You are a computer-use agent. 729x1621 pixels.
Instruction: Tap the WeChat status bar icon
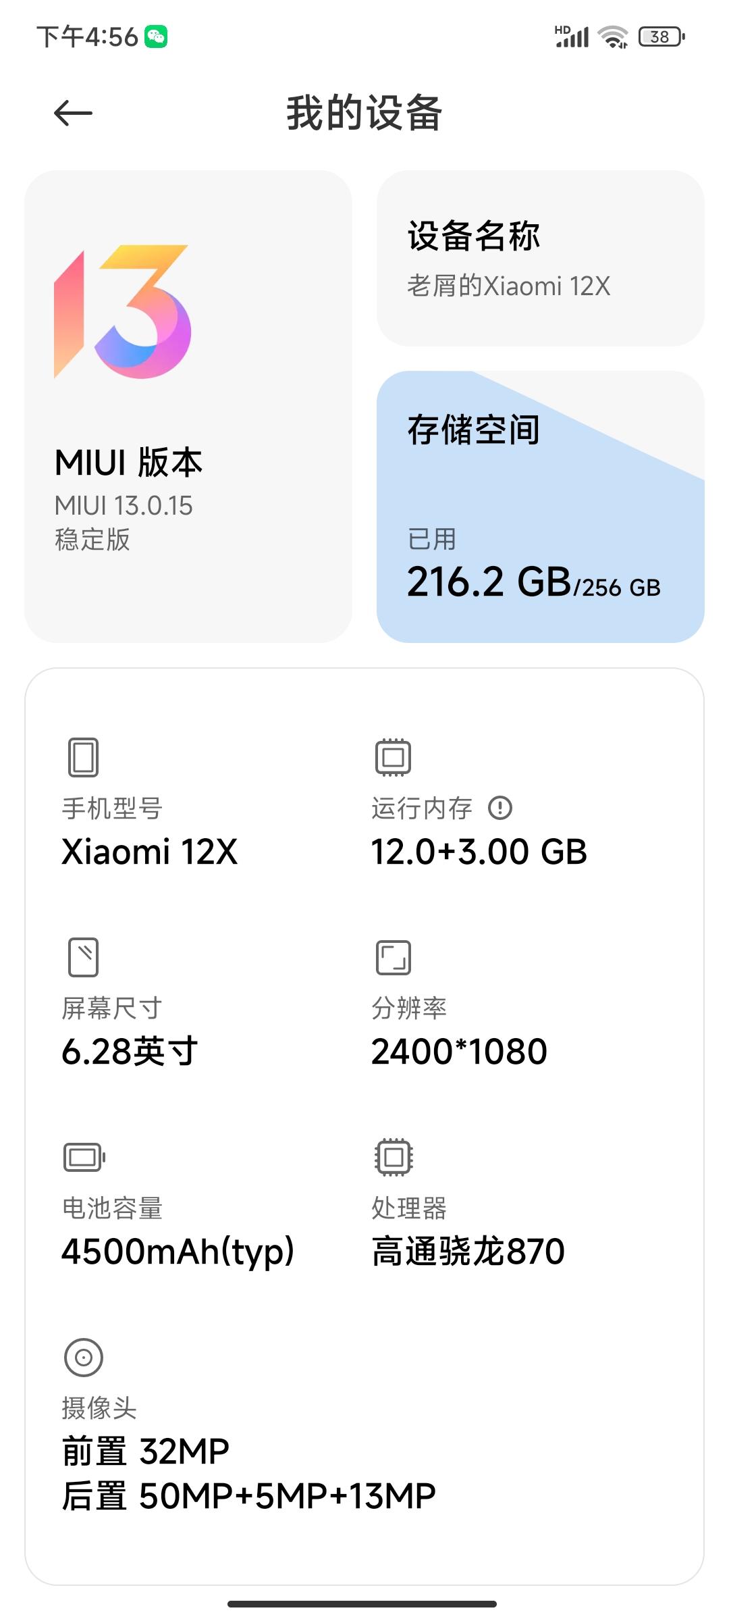156,36
